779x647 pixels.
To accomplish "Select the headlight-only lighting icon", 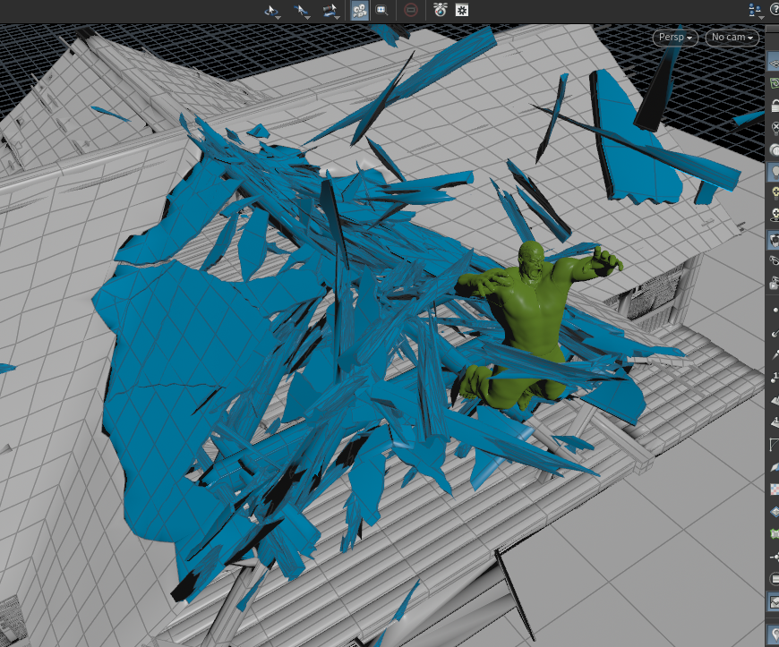I will [x=775, y=149].
